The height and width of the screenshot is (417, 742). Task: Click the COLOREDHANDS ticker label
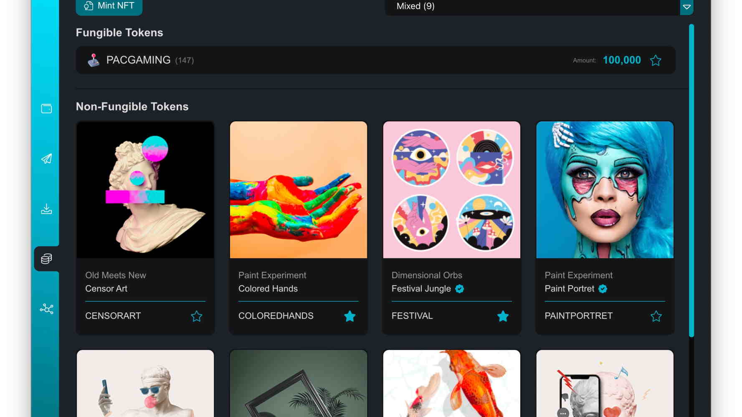276,316
